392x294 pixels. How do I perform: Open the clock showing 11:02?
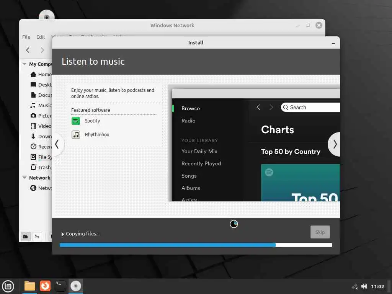[377, 286]
